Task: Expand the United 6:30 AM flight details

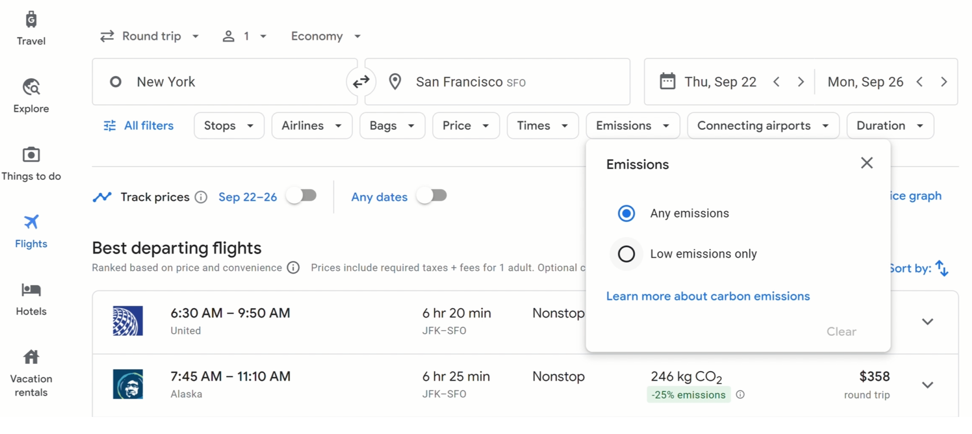Action: (x=928, y=322)
